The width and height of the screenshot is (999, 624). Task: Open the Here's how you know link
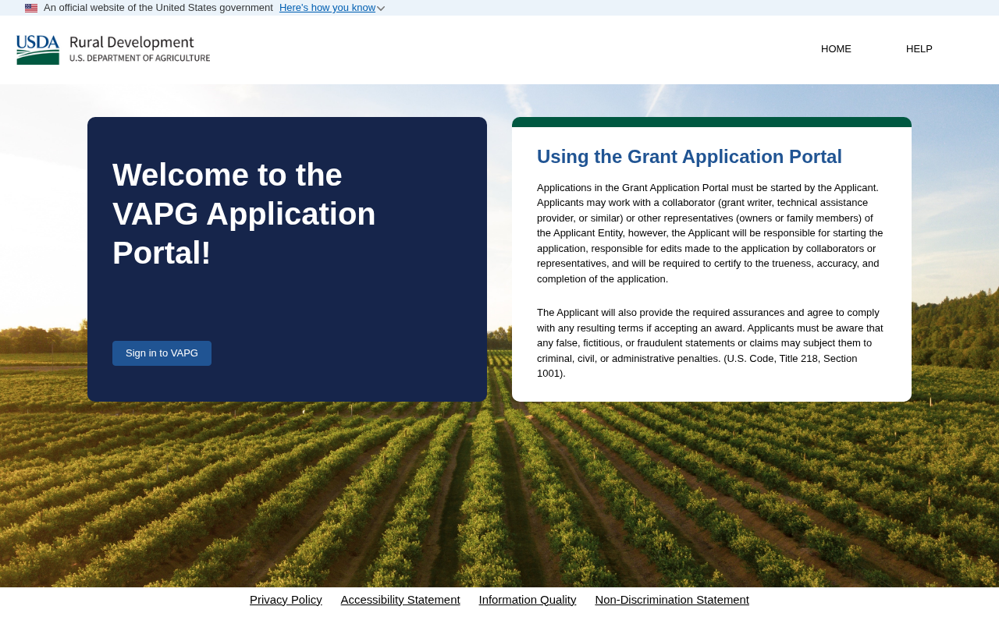coord(327,8)
